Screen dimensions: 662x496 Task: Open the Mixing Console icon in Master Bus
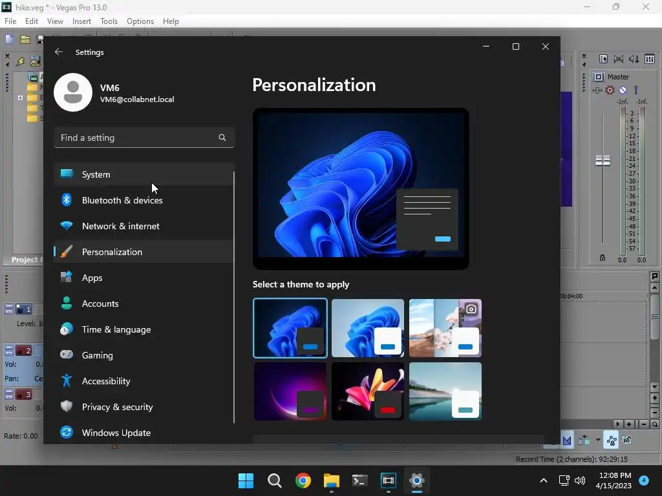click(650, 59)
